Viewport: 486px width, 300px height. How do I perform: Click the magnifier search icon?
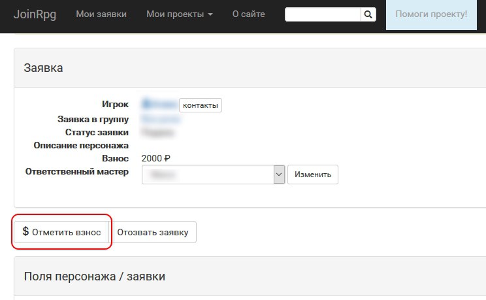pos(369,14)
